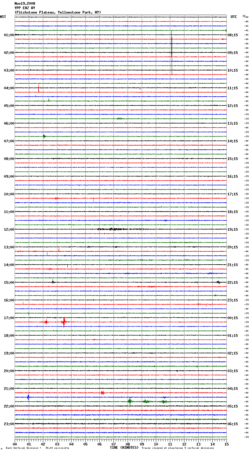Click the 15 minute tick label
This screenshot has width=250, height=452.
[x=226, y=444]
